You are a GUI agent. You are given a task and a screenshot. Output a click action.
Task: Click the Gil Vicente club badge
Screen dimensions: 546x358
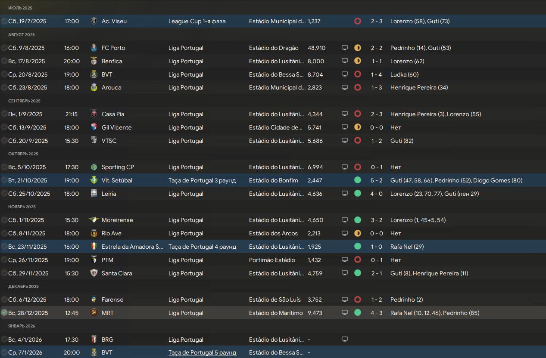tap(94, 127)
